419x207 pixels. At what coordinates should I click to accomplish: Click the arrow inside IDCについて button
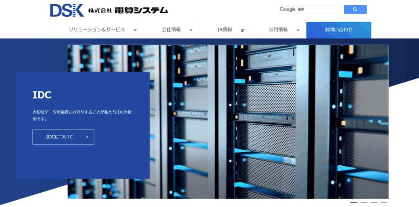87,137
